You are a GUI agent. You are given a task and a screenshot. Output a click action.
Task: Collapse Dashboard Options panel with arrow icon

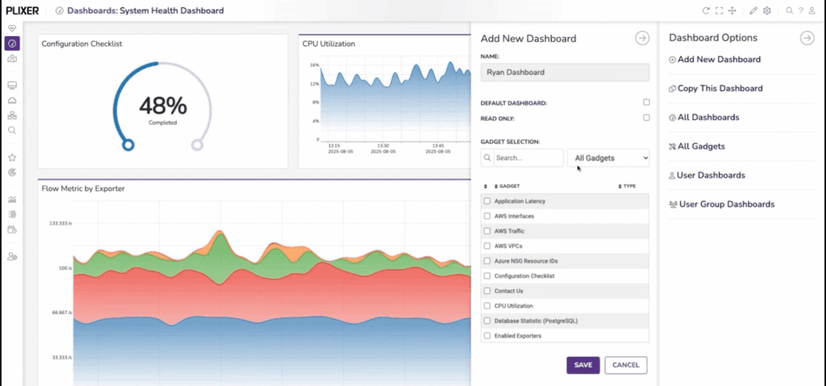(806, 38)
